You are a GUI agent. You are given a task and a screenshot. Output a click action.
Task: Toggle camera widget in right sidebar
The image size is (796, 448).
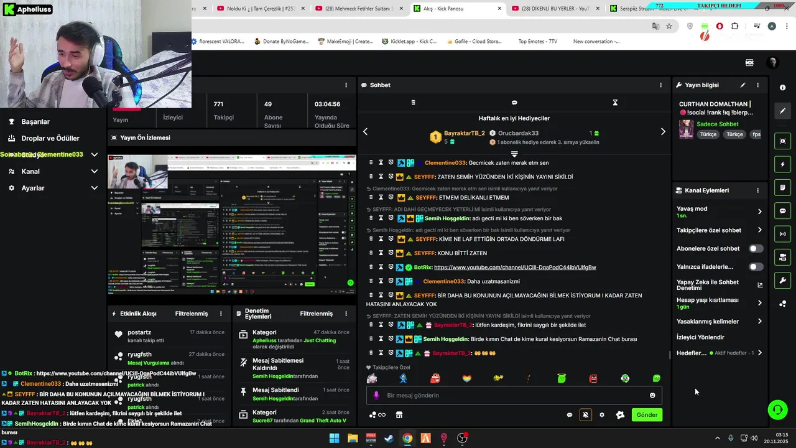point(783,257)
